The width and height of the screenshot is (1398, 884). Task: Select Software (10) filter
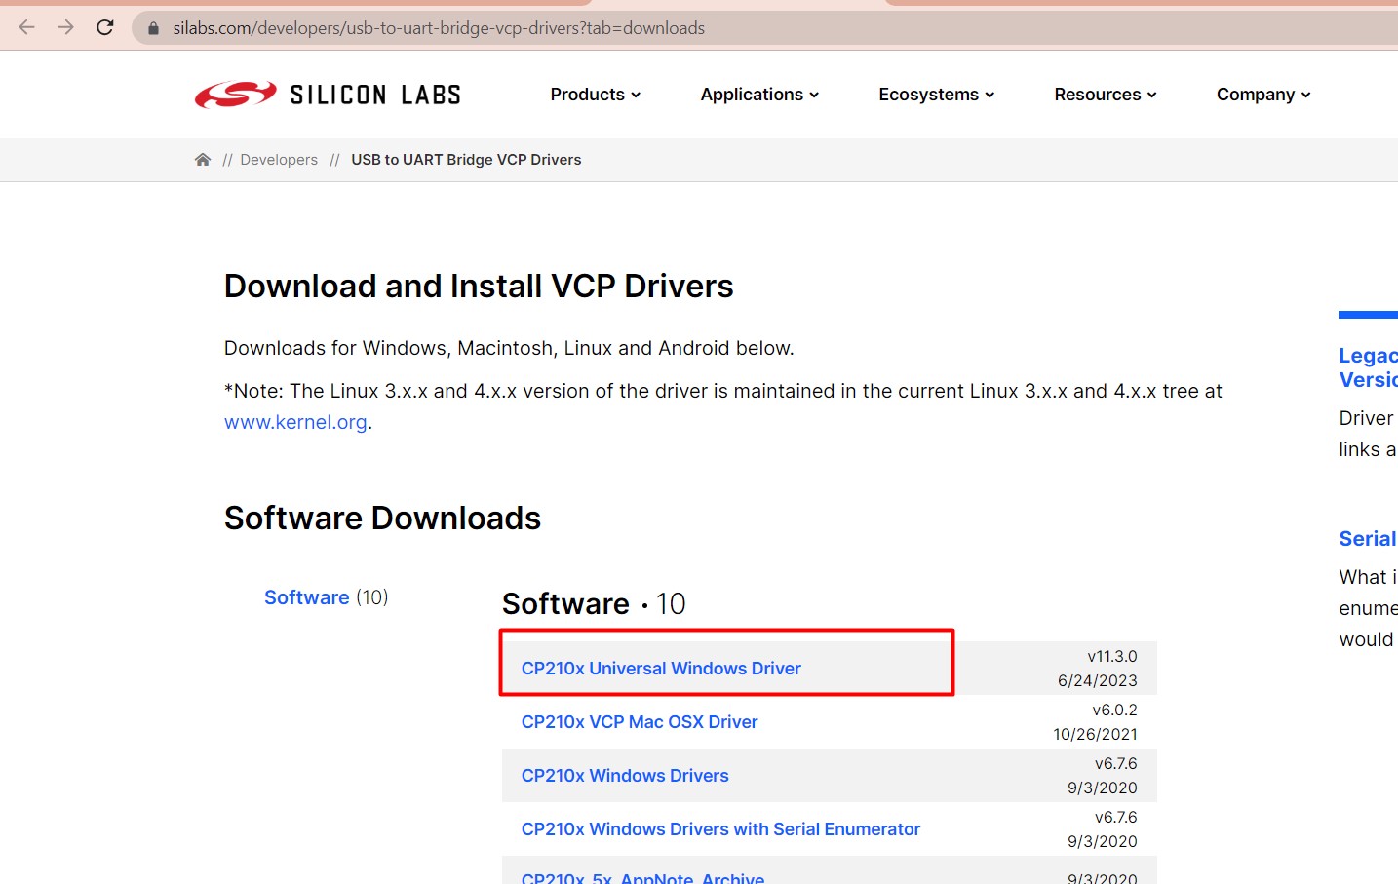[x=327, y=597]
